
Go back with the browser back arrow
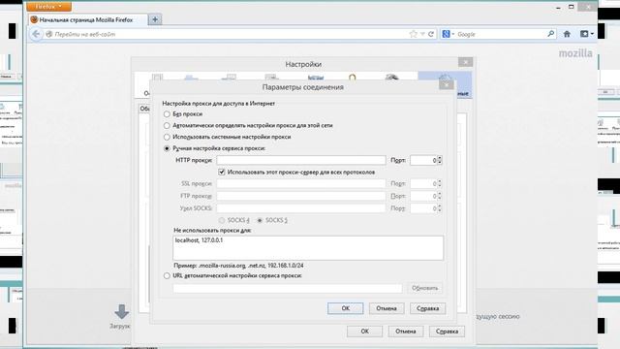(36, 34)
